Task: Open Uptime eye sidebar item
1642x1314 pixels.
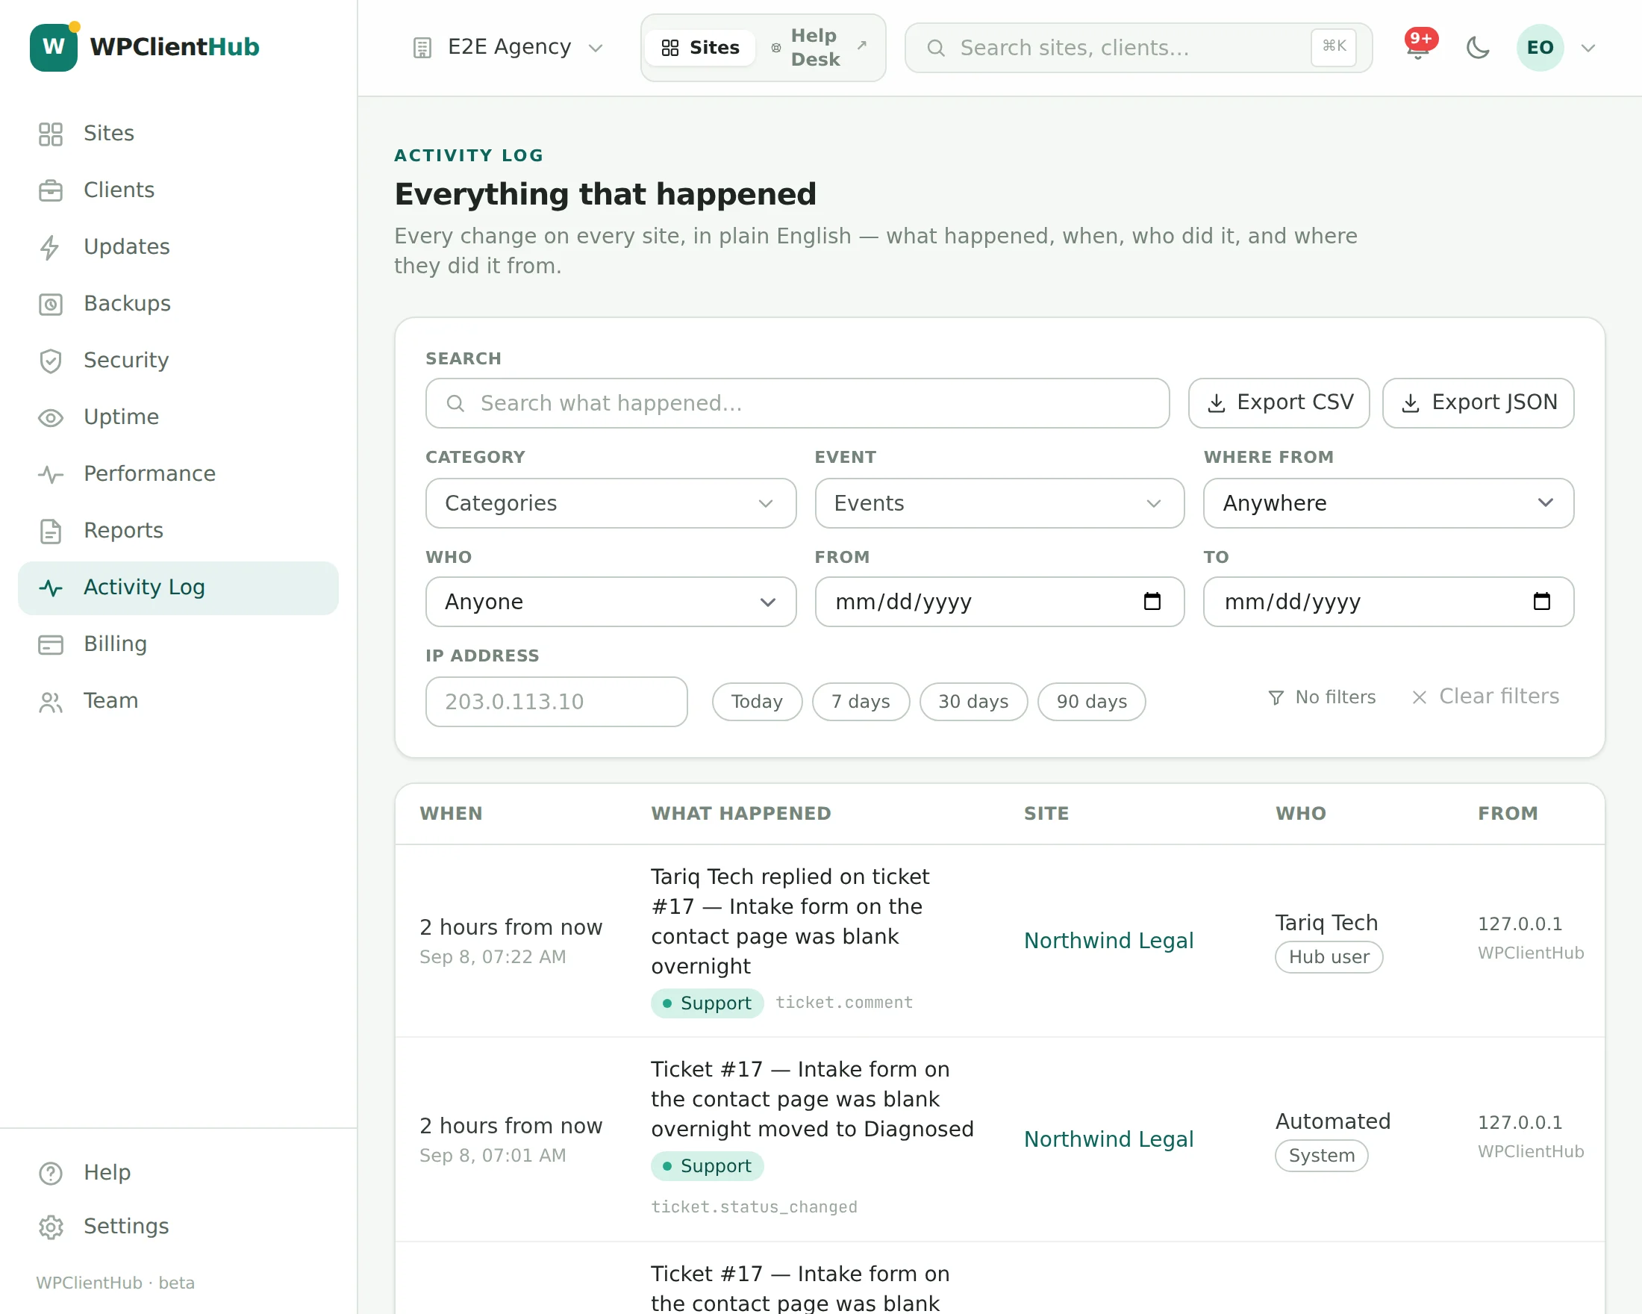Action: pyautogui.click(x=178, y=417)
